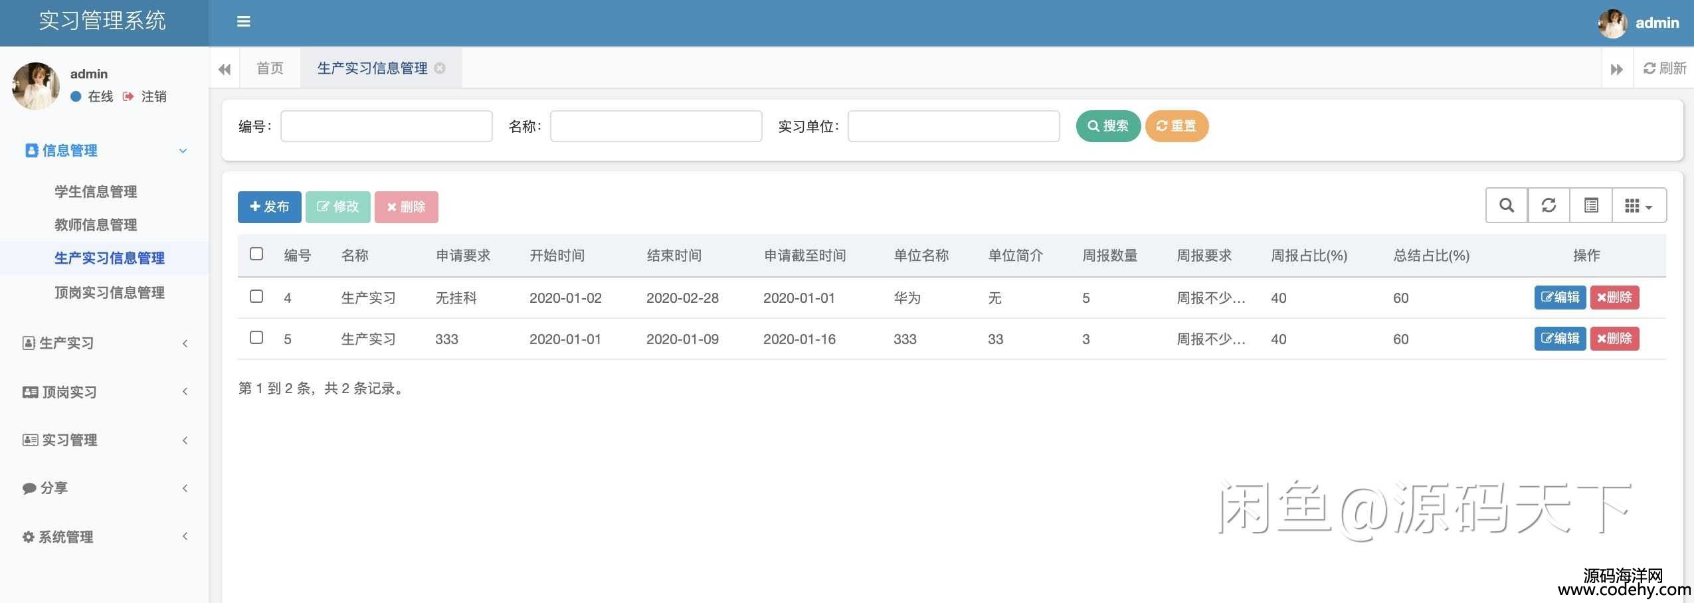Click the admin avatar in top bar
Screen dimensions: 1694x603
1612,23
